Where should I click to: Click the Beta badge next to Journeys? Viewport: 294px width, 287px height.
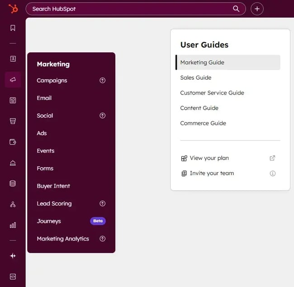pos(98,221)
